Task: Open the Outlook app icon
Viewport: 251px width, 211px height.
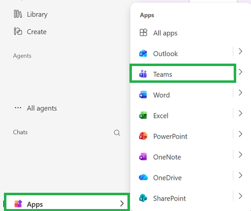Action: click(x=143, y=53)
